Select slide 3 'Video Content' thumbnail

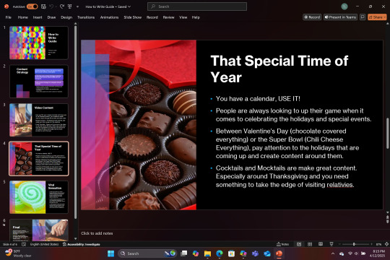[39, 120]
